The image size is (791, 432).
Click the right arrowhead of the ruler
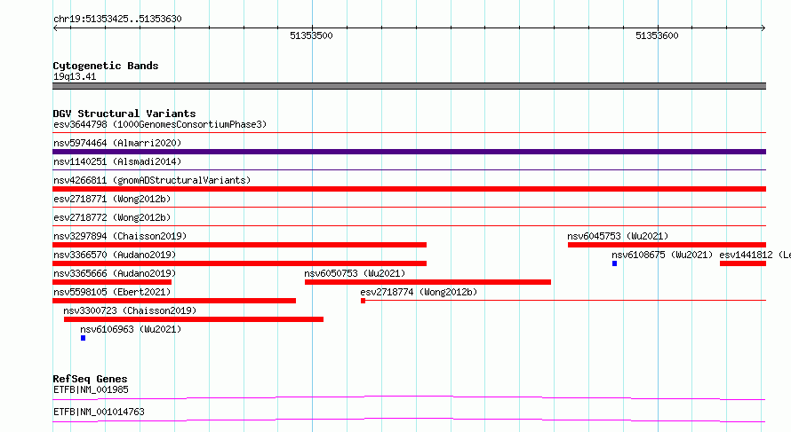tap(763, 28)
